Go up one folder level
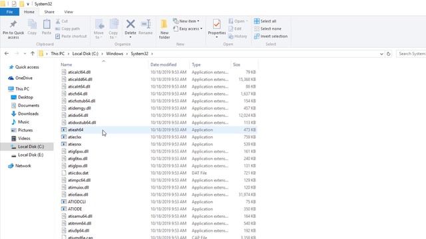The height and width of the screenshot is (239, 426). pos(33,54)
